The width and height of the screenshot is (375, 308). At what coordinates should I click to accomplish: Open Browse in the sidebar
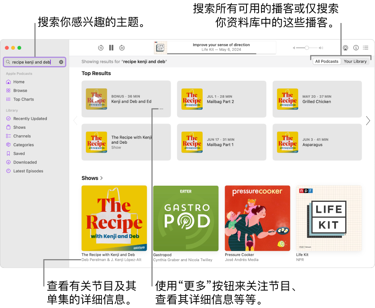pyautogui.click(x=20, y=90)
